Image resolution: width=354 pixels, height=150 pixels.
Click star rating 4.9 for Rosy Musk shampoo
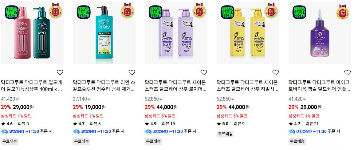tap(151, 124)
